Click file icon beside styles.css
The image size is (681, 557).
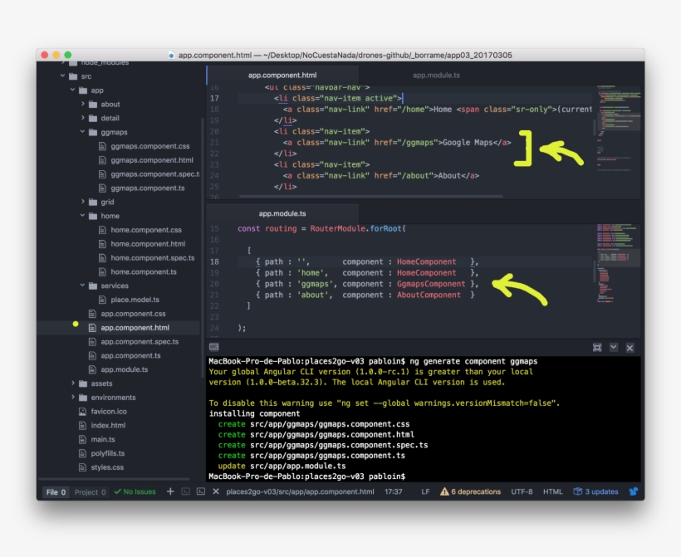(82, 467)
